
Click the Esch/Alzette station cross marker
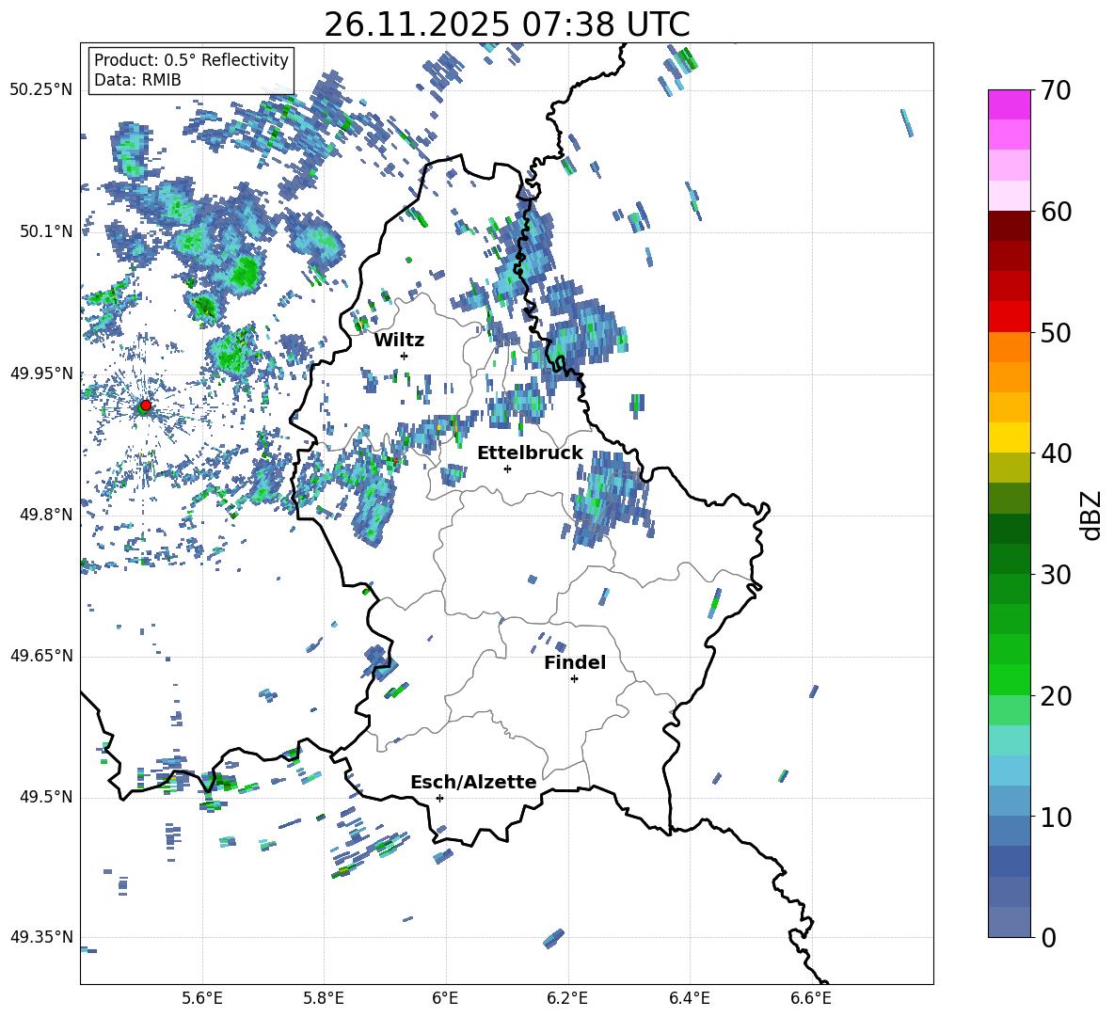coord(439,798)
